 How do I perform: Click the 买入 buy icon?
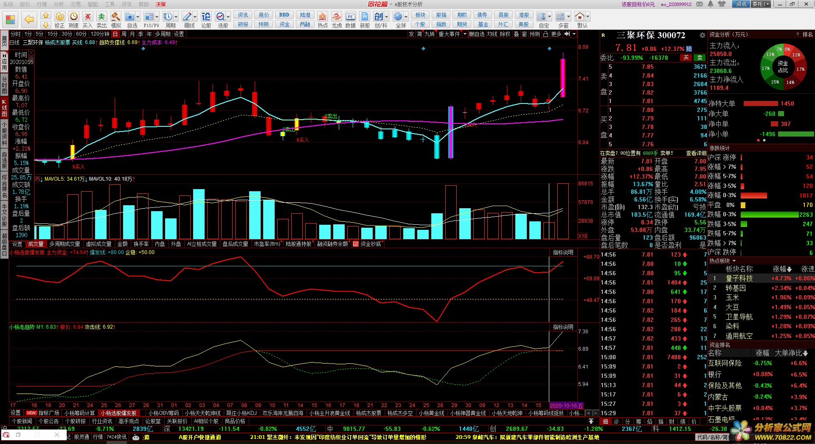point(87,17)
